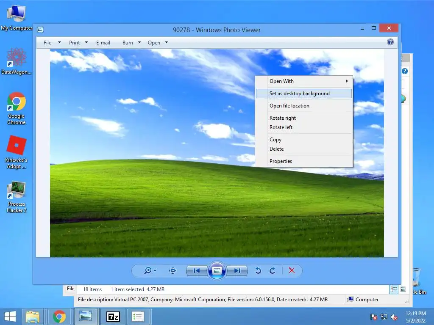Open Google Chrome desktop shortcut
Screen dimensions: 434x325
click(17, 109)
